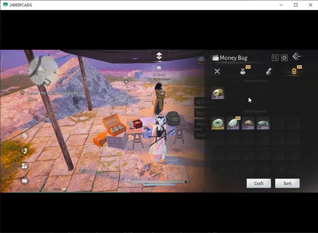Open the four-square grid menu icon

[x=25, y=166]
